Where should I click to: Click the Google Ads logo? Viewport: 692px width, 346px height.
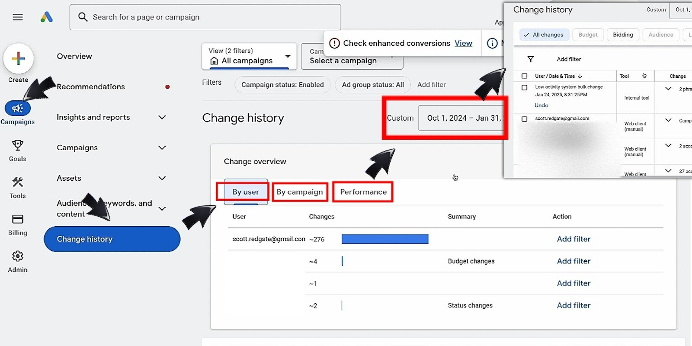pos(47,17)
